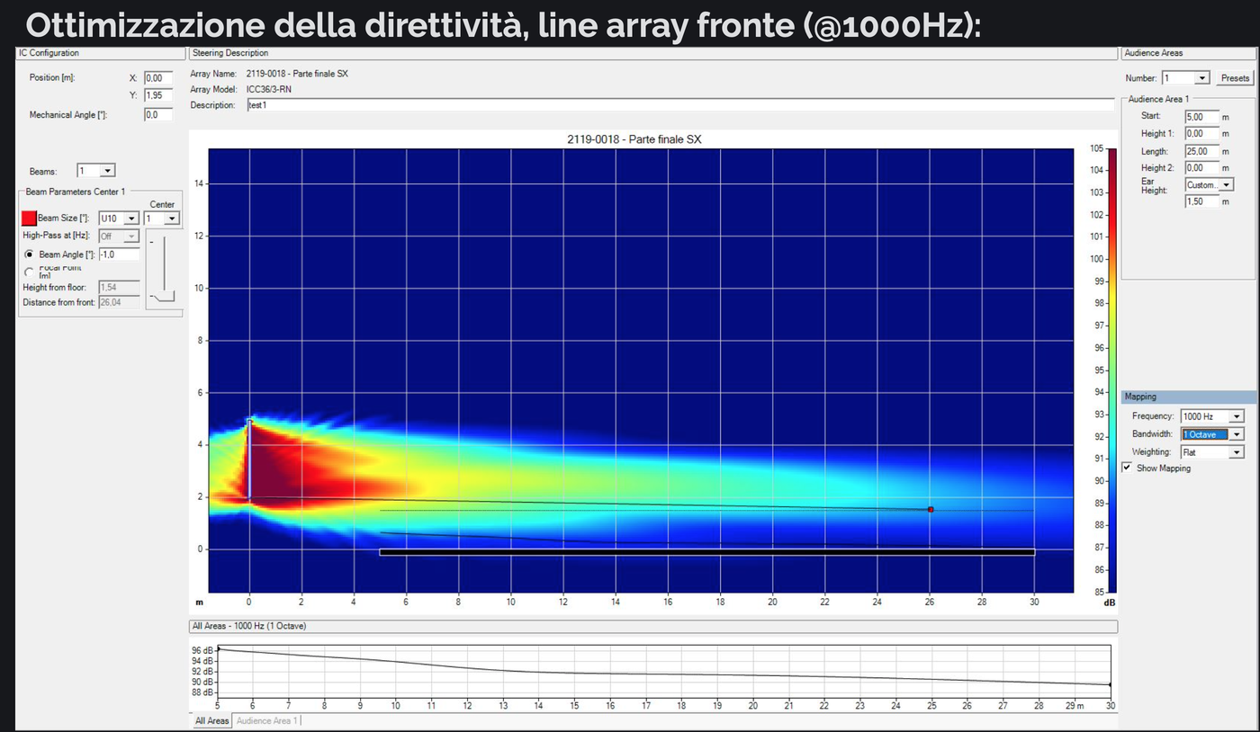Image resolution: width=1260 pixels, height=732 pixels.
Task: Open the Weighting dropdown
Action: (1236, 452)
